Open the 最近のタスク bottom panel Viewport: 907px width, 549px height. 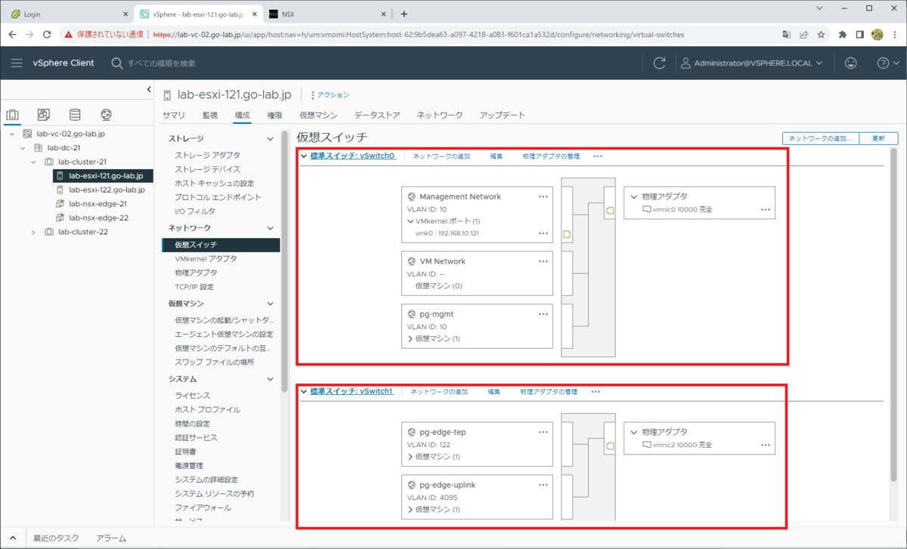point(57,538)
